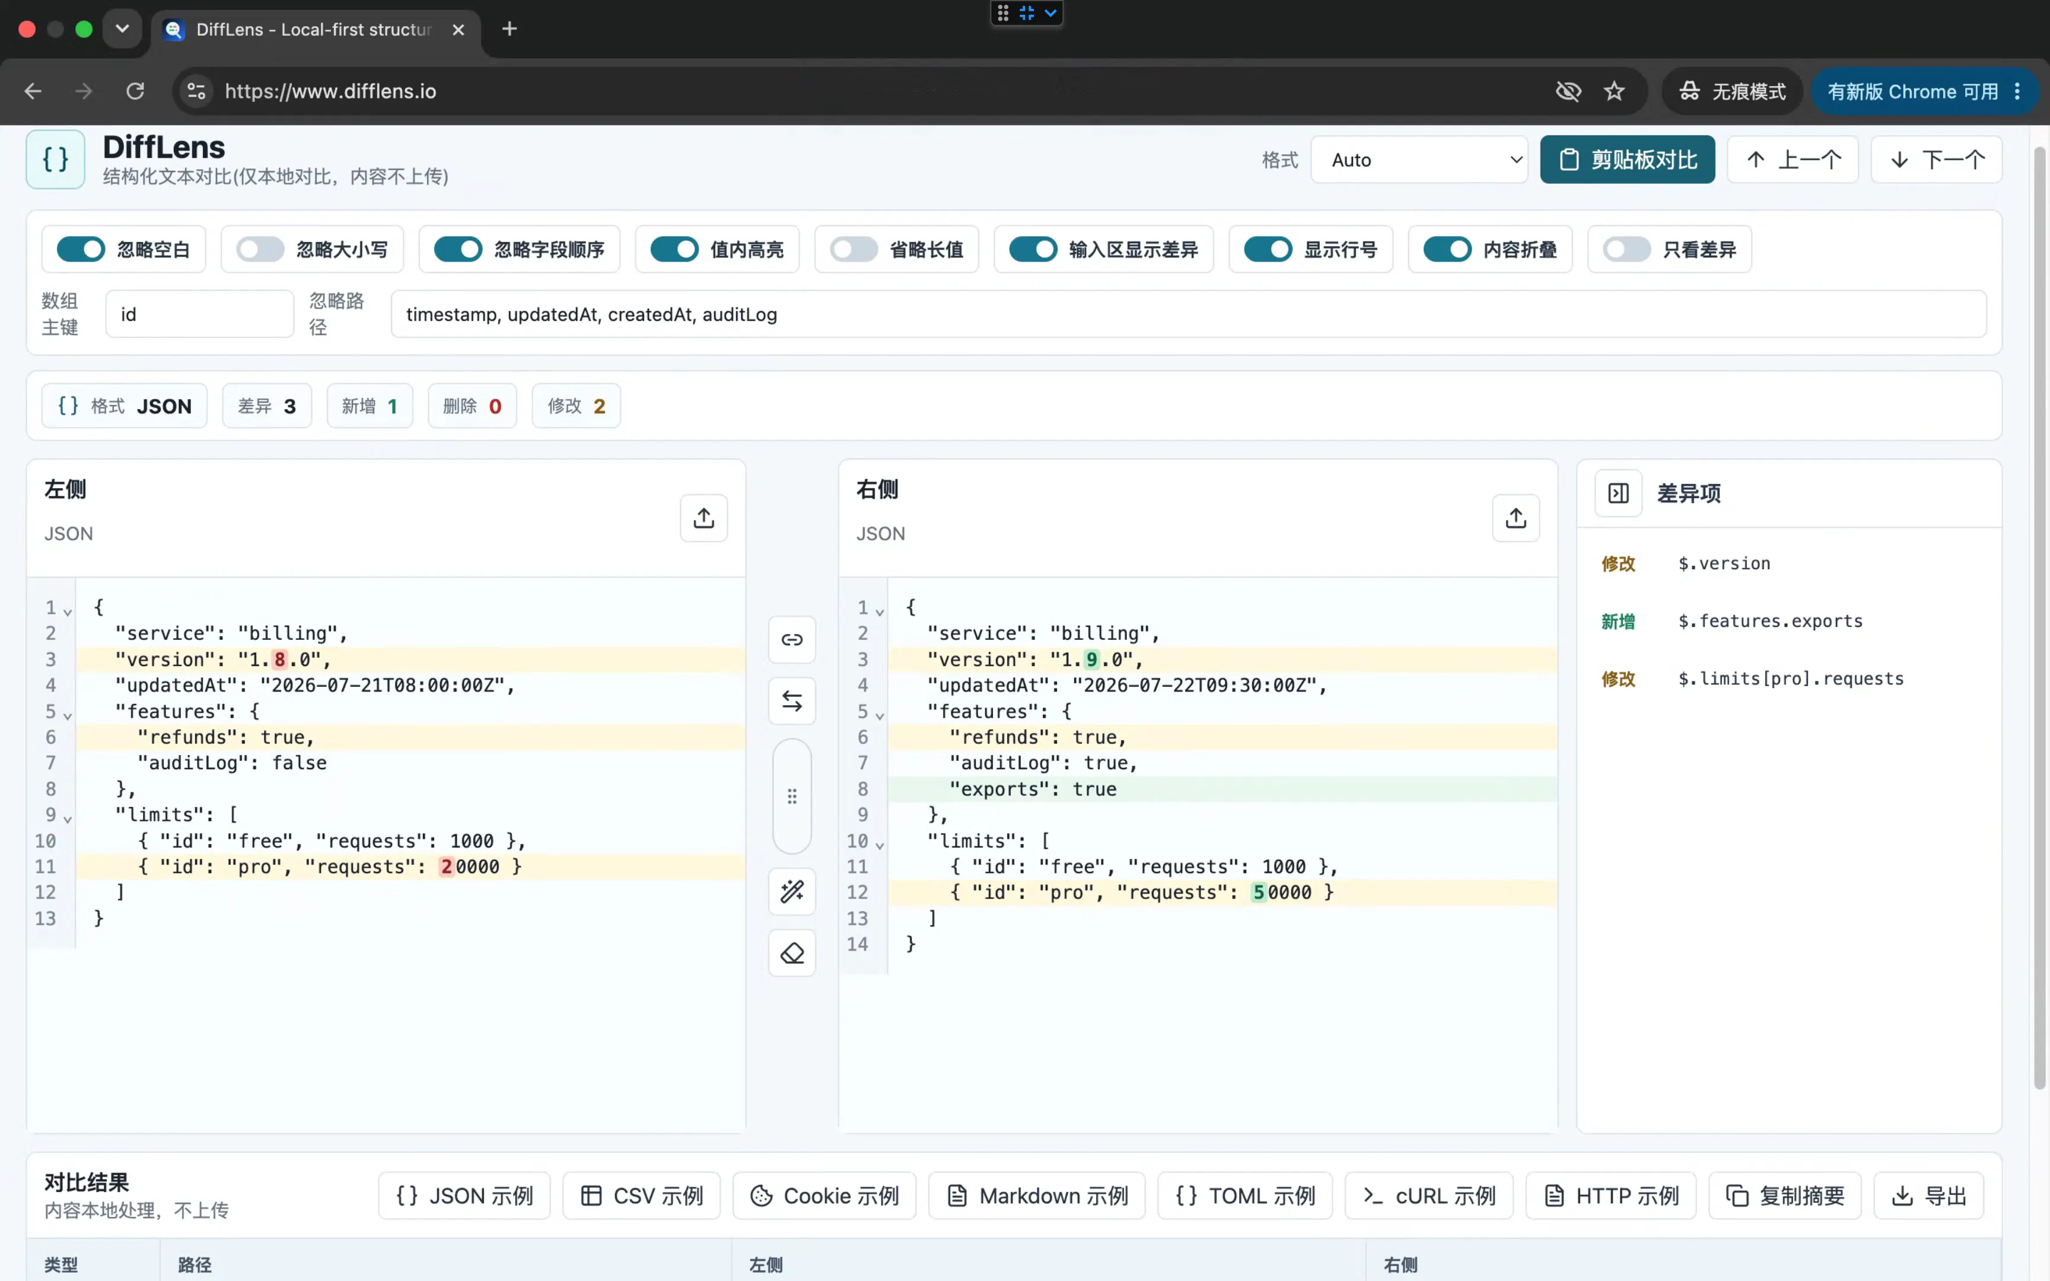
Task: Load the Cookie 示例
Action: click(825, 1196)
